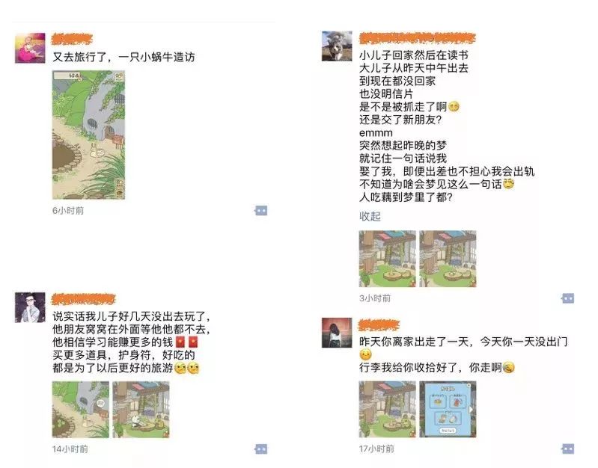Image resolution: width=598 pixels, height=468 pixels.
Task: Open the blue backpack items screenshot
Action: pos(448,409)
